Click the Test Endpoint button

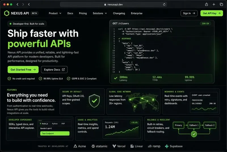[x=55, y=133]
